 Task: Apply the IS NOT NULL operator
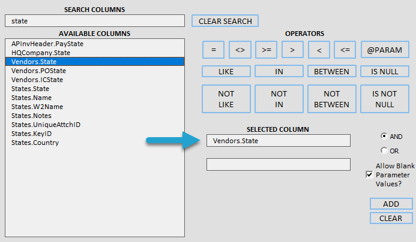tap(384, 99)
